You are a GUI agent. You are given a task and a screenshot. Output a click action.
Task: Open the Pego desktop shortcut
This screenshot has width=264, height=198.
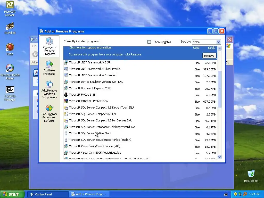click(10, 49)
